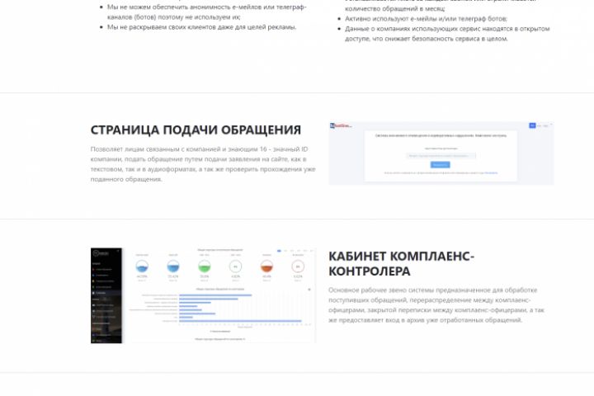The image size is (594, 396).
Task: Click the bullet "Данные о компаниях использующих сервис"
Action: coord(447,33)
